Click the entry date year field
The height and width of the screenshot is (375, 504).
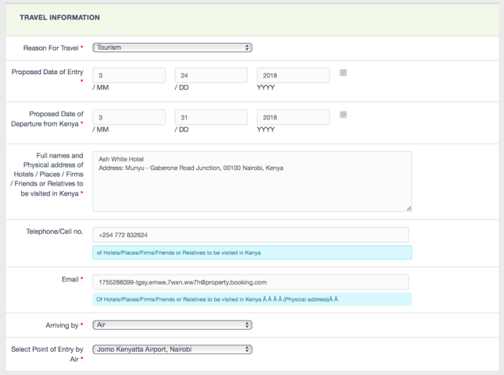click(293, 76)
